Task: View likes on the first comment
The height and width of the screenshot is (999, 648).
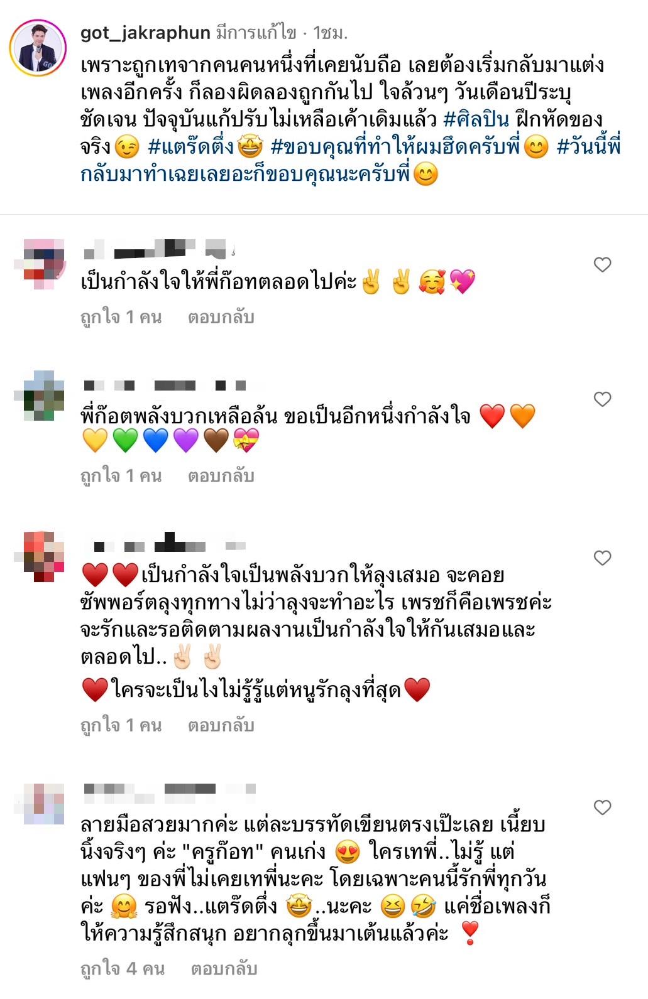Action: coord(121,317)
